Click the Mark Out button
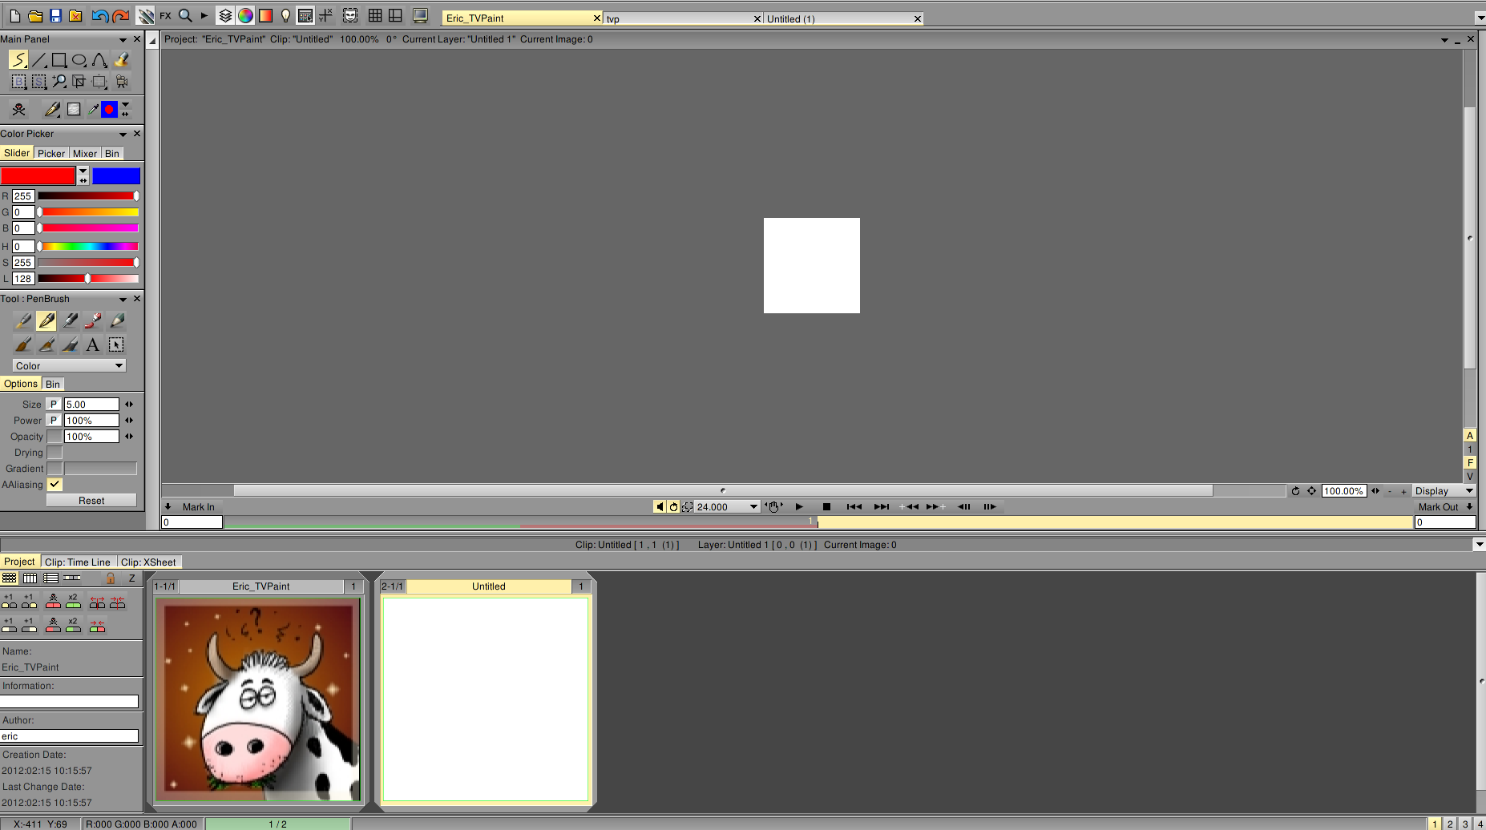The image size is (1486, 830). (1438, 507)
